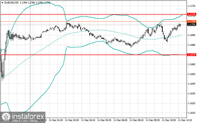Click the red 1.1675 price label
The width and height of the screenshot is (197, 123).
191,55
